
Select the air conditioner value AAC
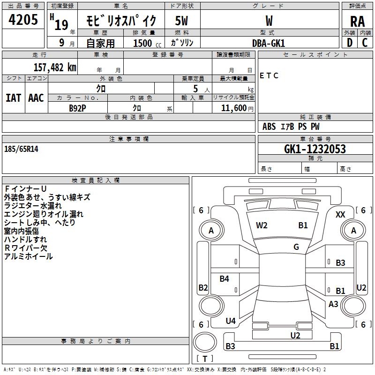36,98
